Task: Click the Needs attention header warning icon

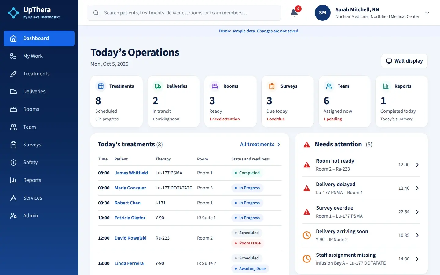Action: point(307,145)
